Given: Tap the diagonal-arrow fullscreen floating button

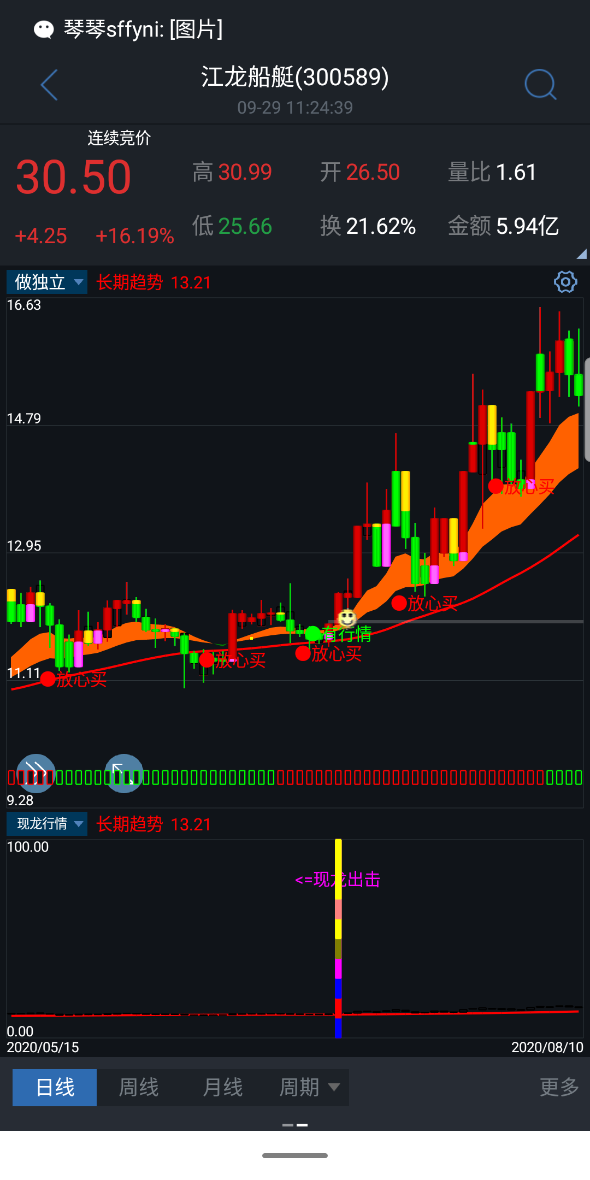Looking at the screenshot, I should click(123, 773).
